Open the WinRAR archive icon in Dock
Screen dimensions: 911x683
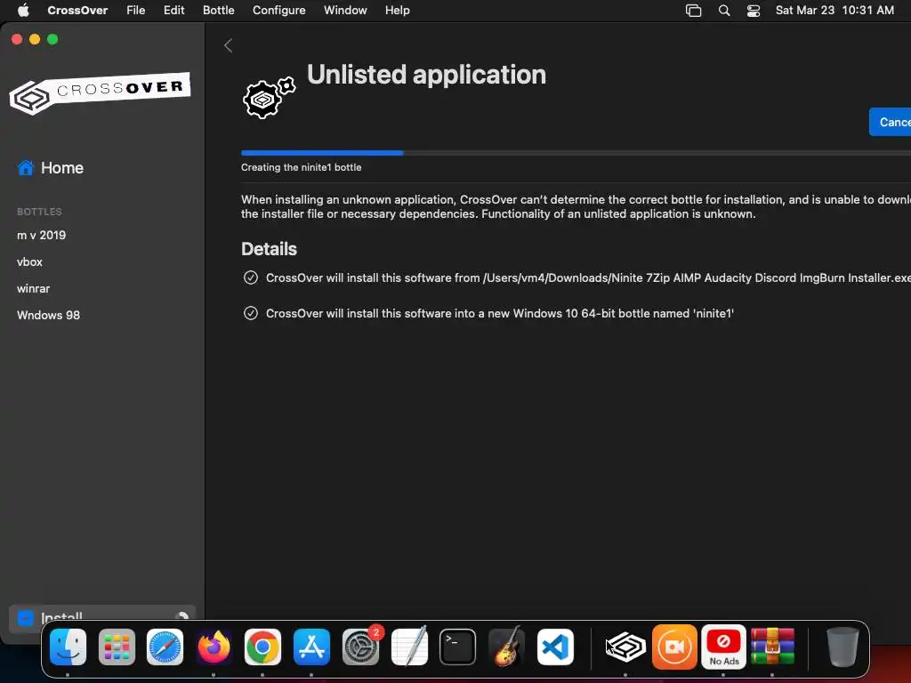pos(772,647)
